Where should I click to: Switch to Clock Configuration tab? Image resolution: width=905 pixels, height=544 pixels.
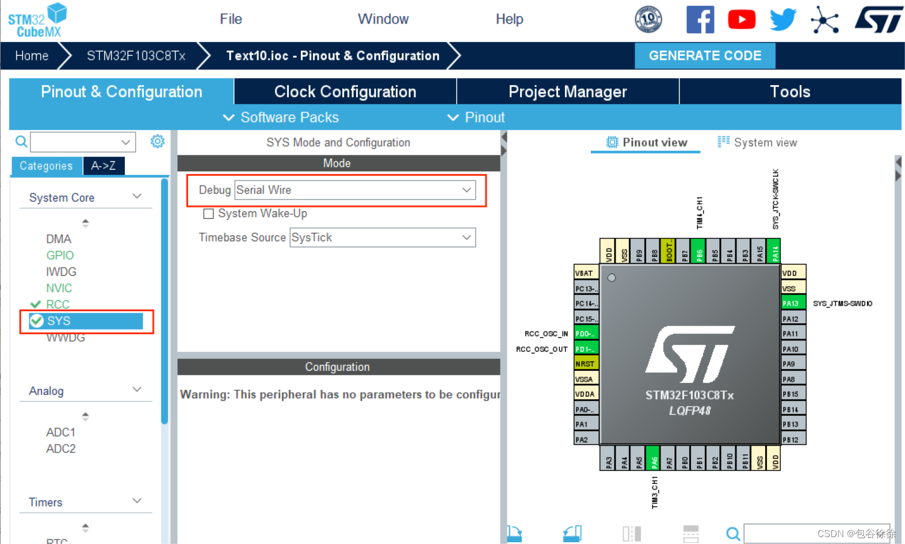(x=345, y=91)
